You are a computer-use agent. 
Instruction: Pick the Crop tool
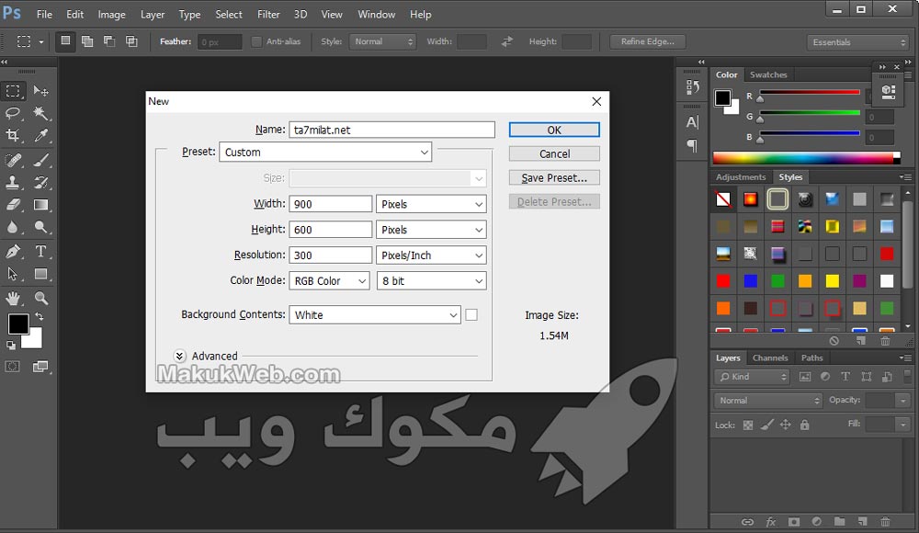(x=14, y=136)
